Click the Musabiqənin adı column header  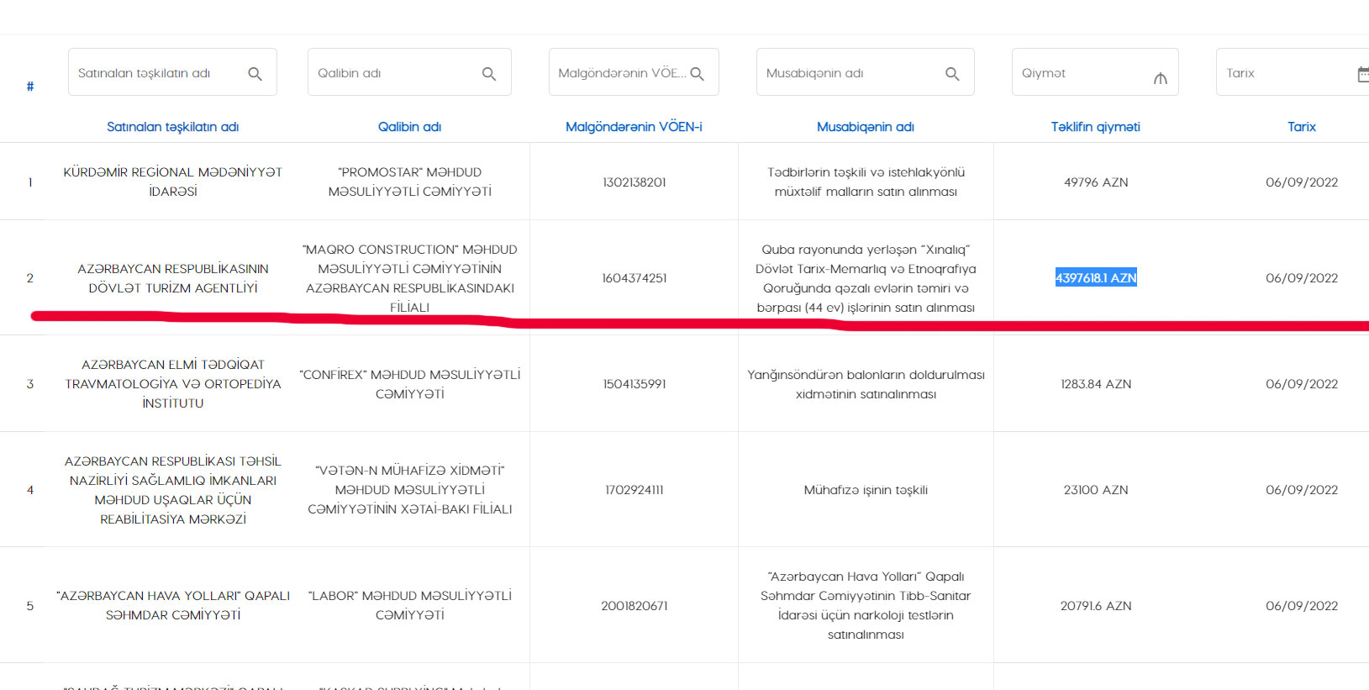[865, 127]
